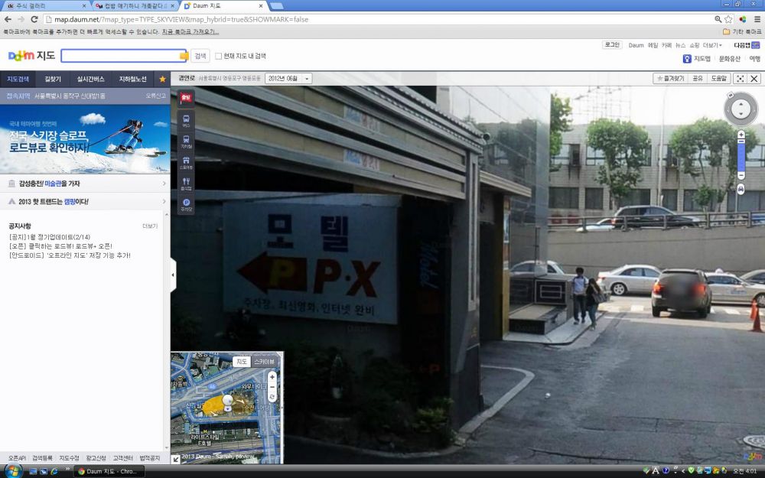Show subway (지하철) overlay icon
The width and height of the screenshot is (765, 478).
[x=186, y=141]
